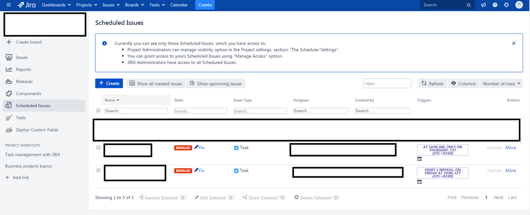Viewport: 530px width, 215px height.
Task: Open the hamburger sidebar menu
Action: [x=8, y=5]
